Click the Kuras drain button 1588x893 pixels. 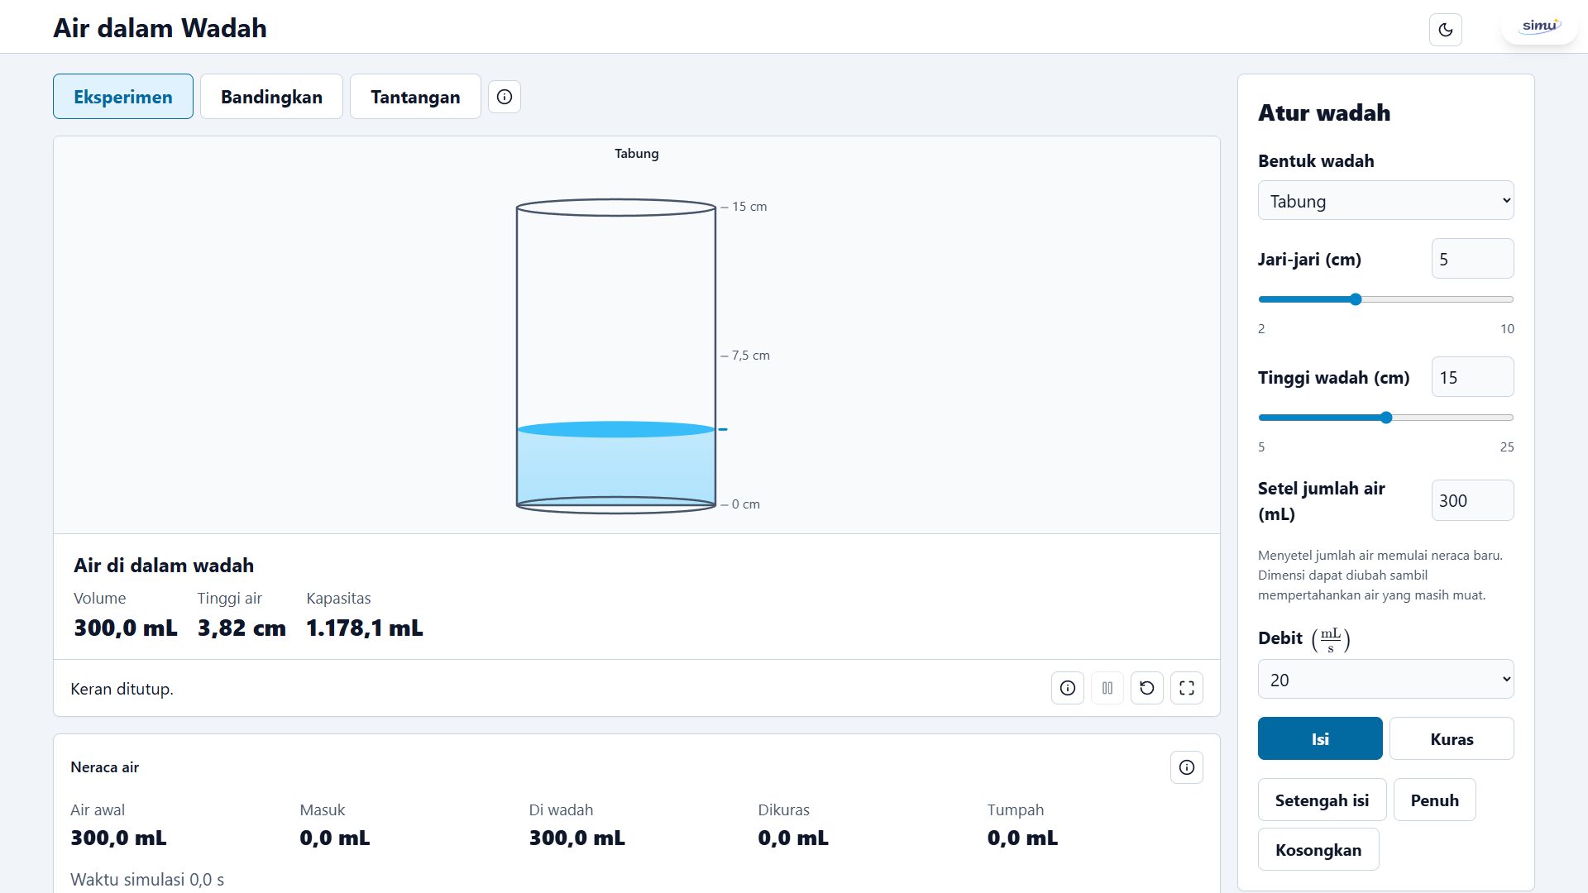(1452, 738)
